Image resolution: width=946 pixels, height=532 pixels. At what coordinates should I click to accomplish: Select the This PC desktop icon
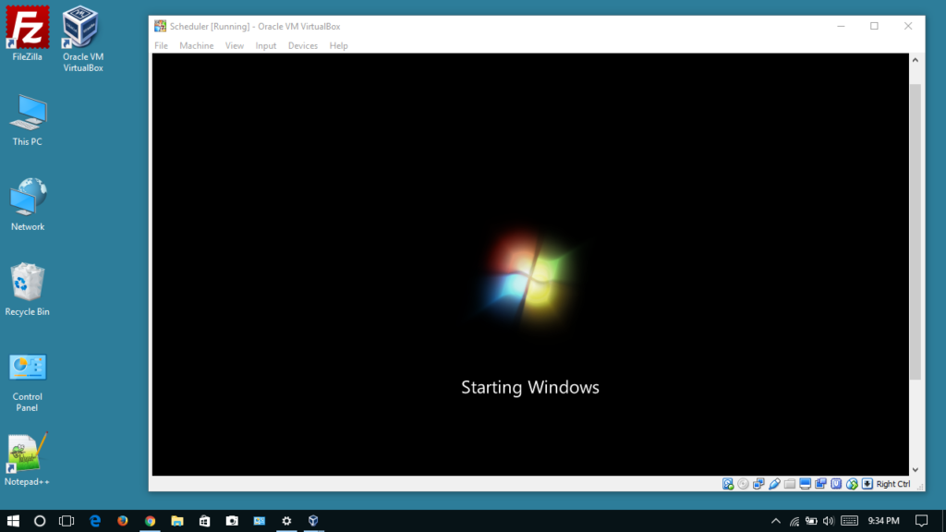pyautogui.click(x=27, y=120)
